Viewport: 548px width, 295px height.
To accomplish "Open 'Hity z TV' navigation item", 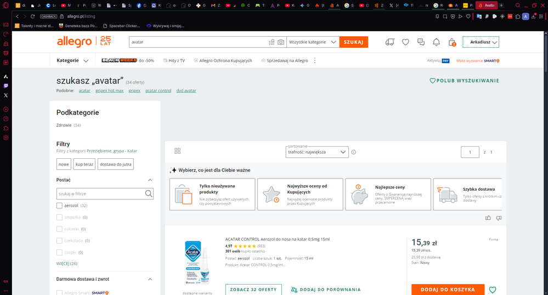I will point(173,60).
